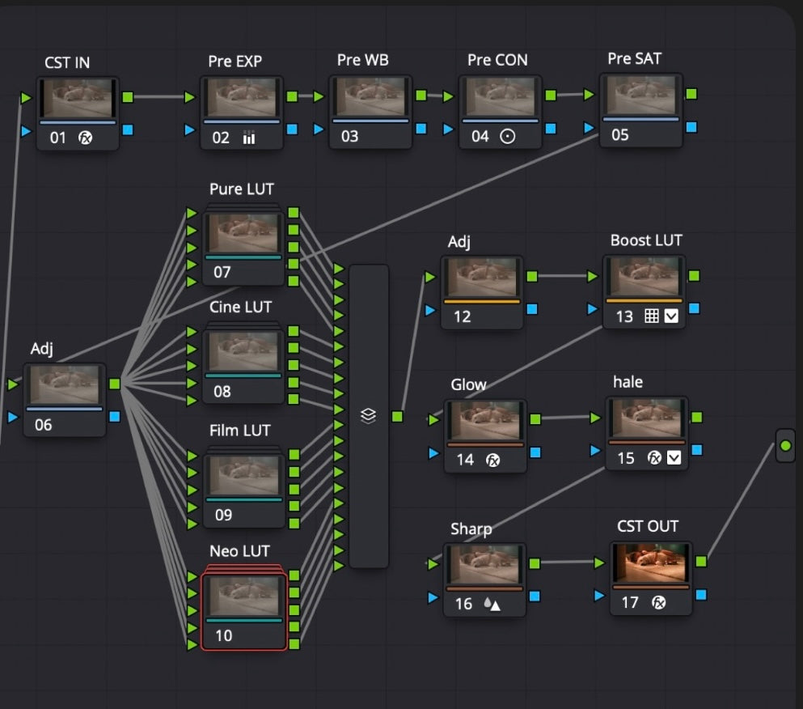Click the 'Pre WB' node label

(x=362, y=60)
